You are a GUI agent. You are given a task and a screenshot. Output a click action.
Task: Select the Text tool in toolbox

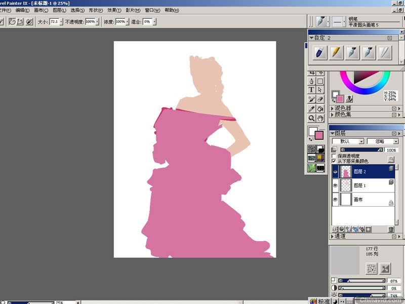[312, 90]
